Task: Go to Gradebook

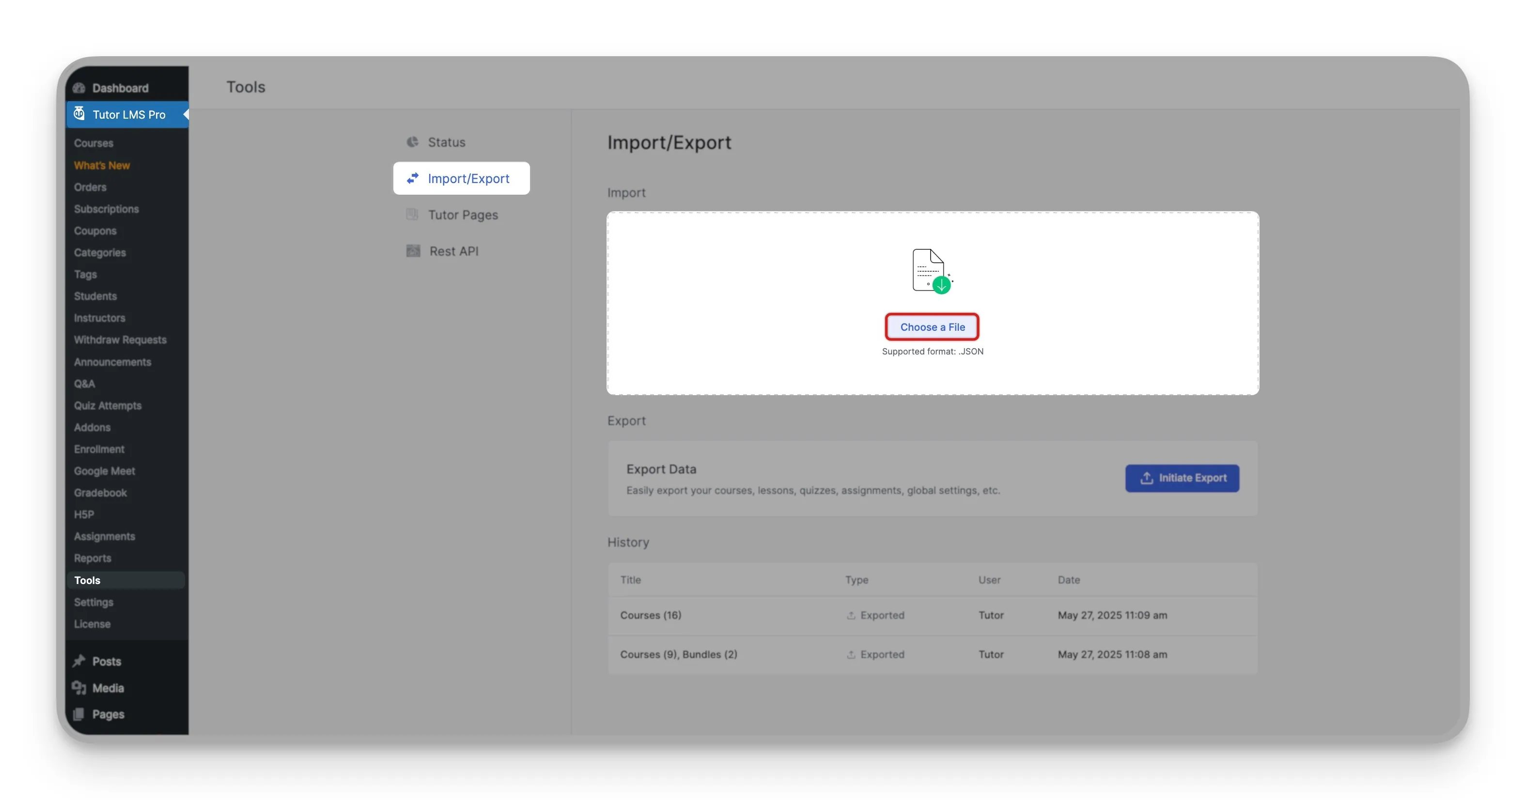Action: 100,492
